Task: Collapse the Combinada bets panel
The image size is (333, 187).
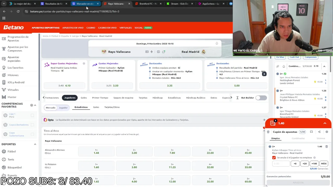Action: pos(324,66)
